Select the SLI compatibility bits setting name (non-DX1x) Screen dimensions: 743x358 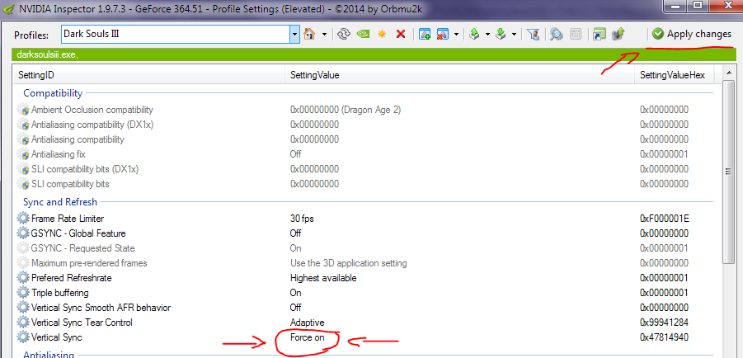point(70,184)
